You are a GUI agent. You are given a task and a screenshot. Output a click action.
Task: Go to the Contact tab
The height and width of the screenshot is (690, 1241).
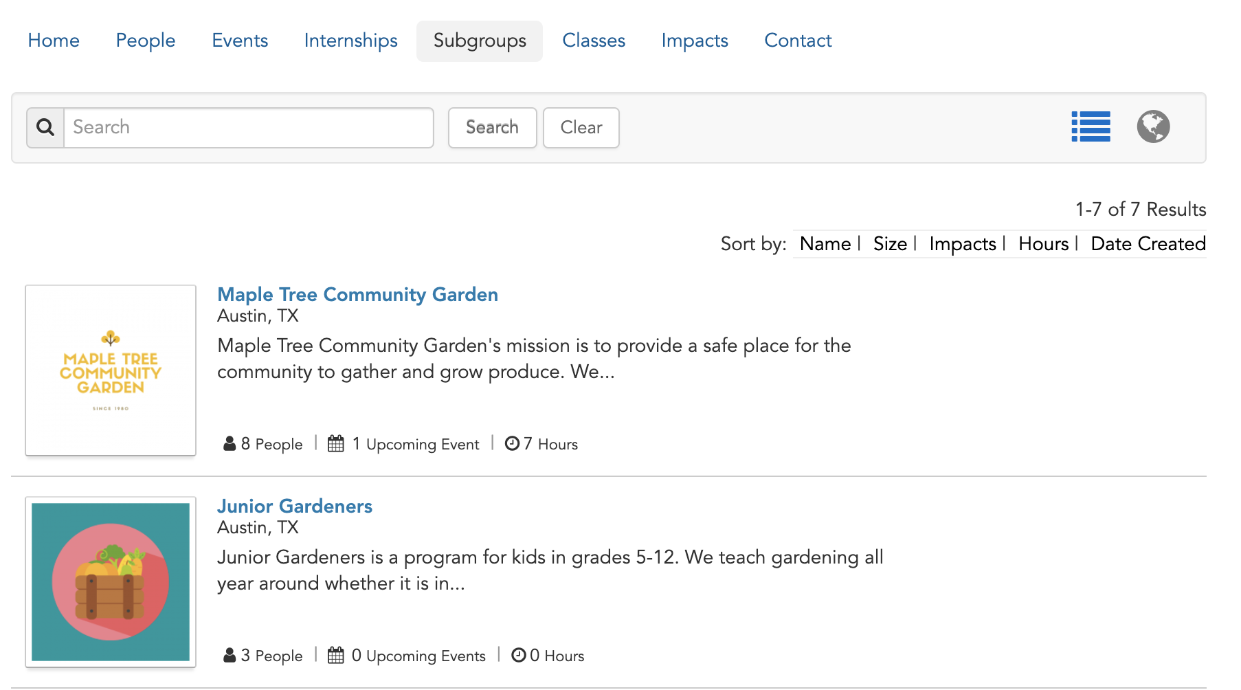coord(798,41)
